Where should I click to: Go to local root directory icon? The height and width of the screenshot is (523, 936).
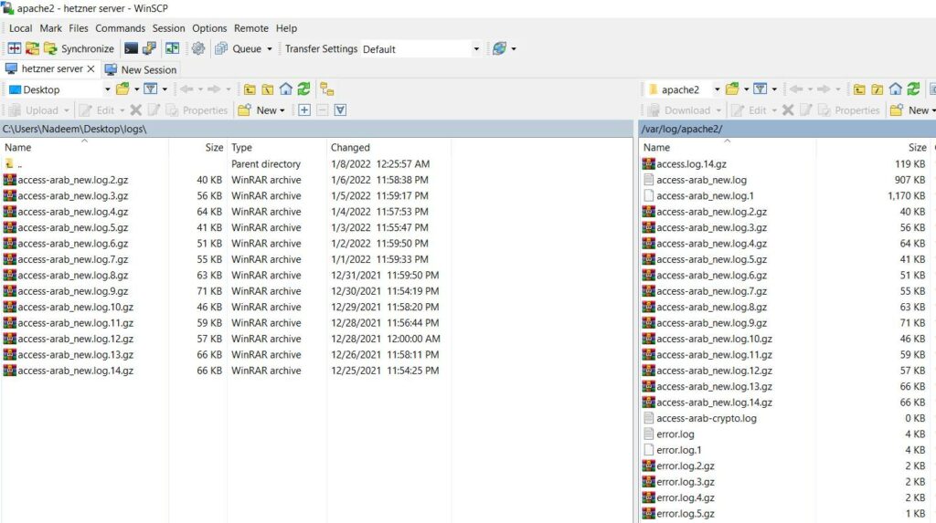pos(268,89)
